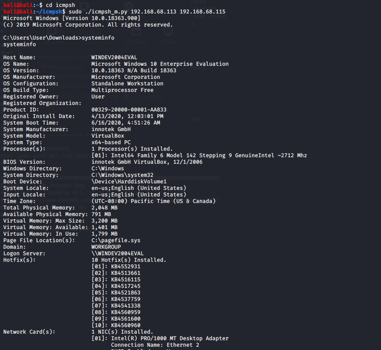Toggle the faint Mouse cursor checkbox

(44, 67)
